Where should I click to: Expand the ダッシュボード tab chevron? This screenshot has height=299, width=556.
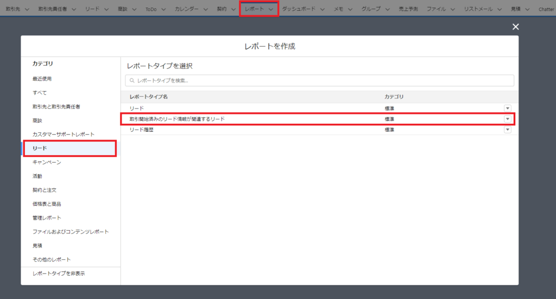click(323, 9)
